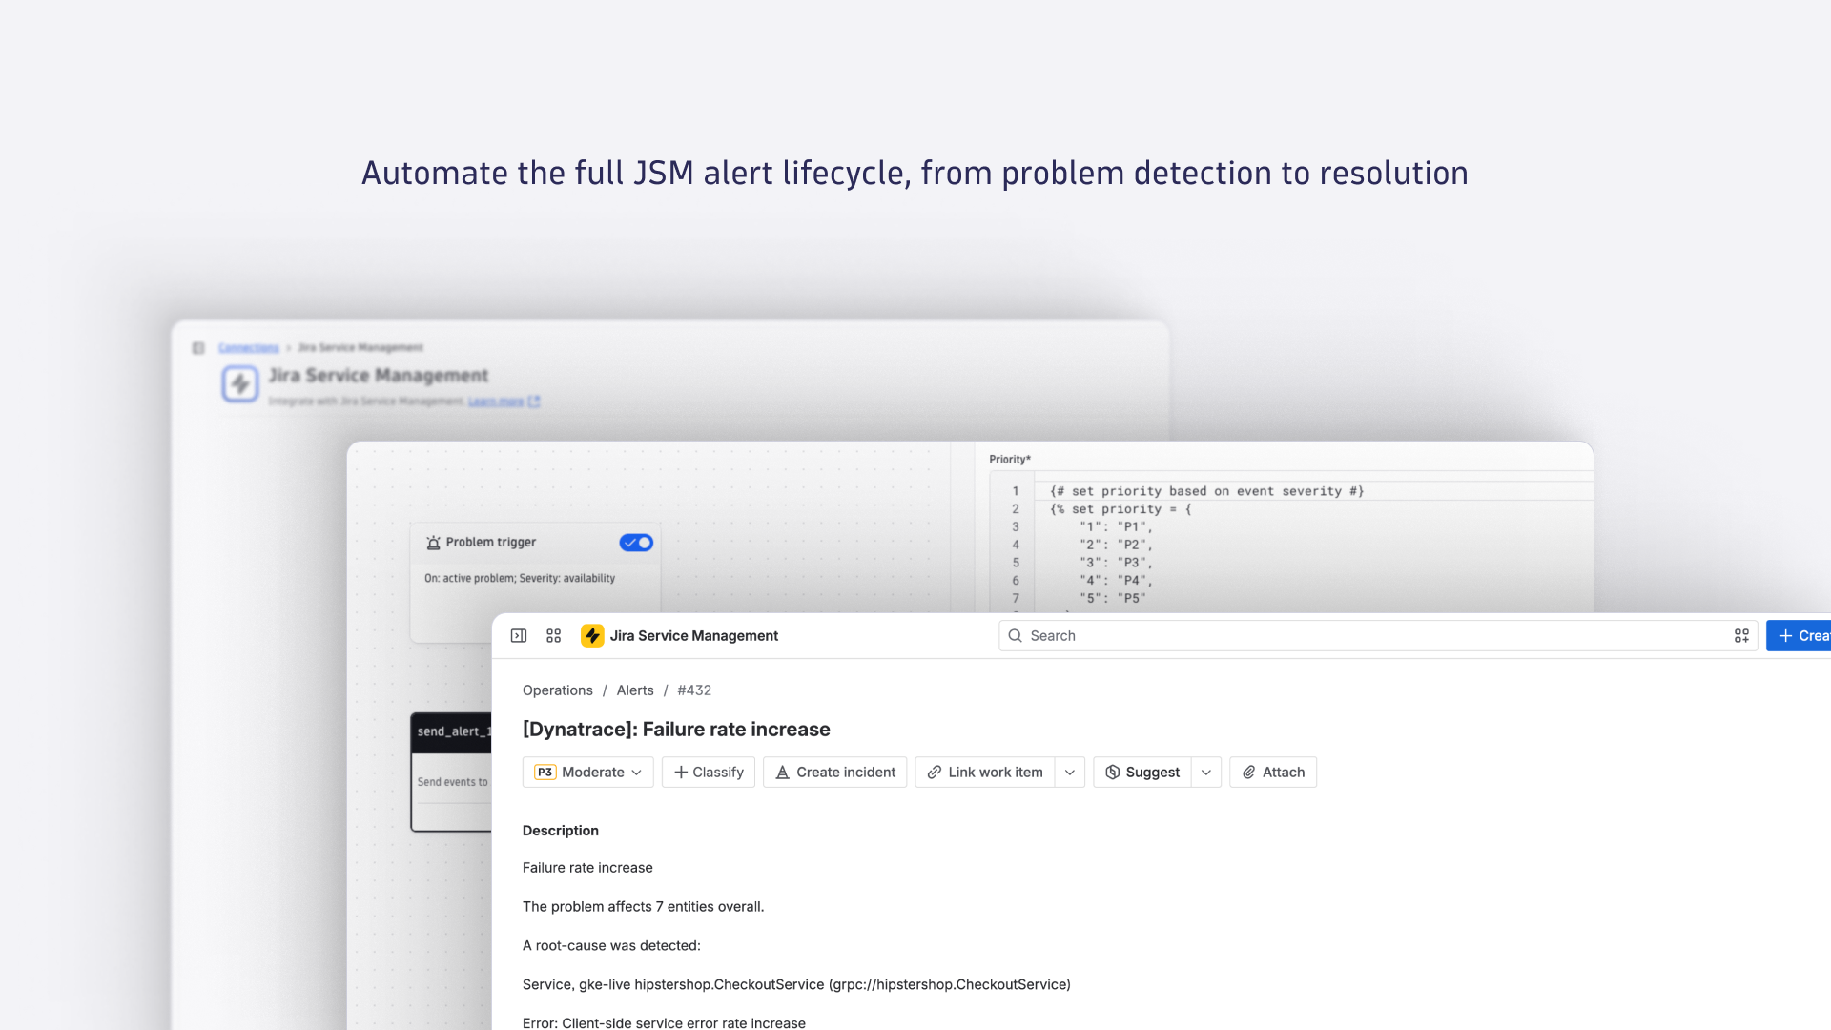Screen dimensions: 1831x1030
Task: Select the send_alert workflow node
Action: coord(451,772)
